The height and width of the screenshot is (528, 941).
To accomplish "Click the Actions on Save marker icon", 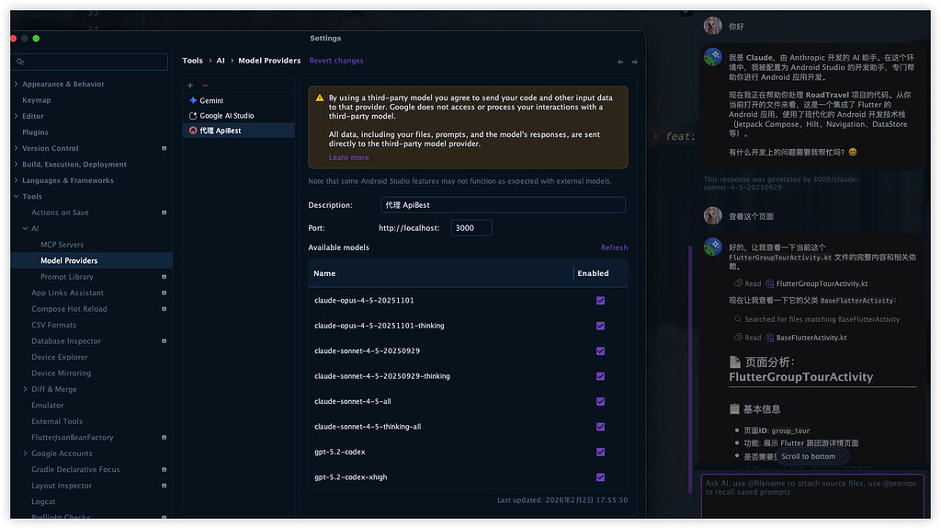I will coord(164,212).
